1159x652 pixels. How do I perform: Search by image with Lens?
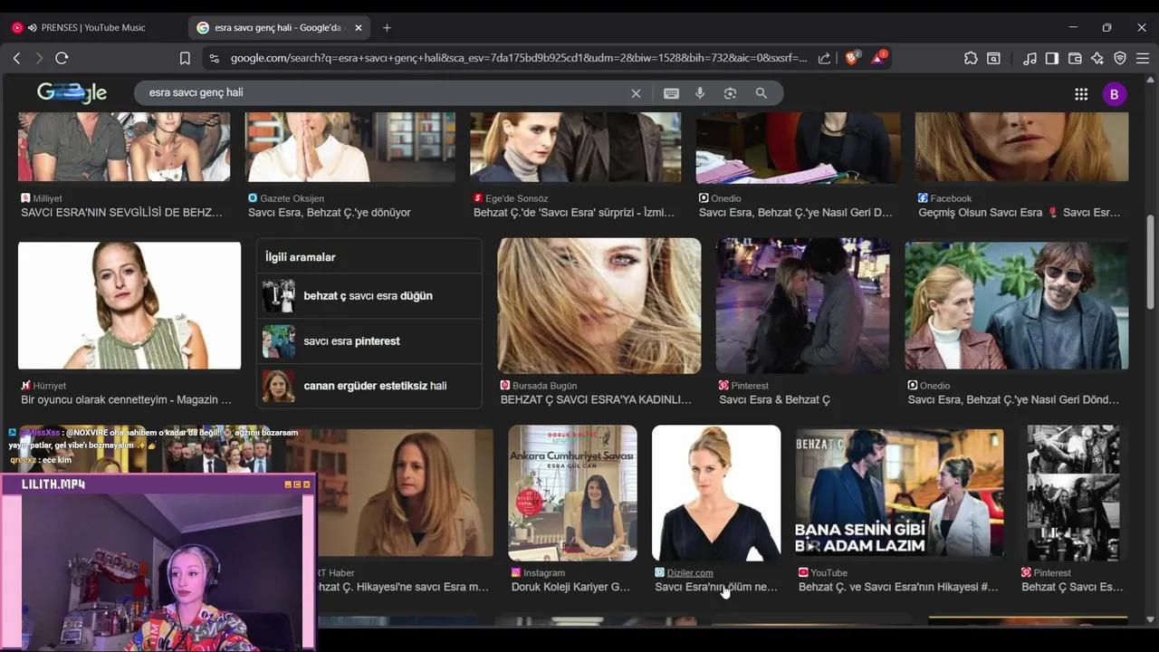click(730, 93)
